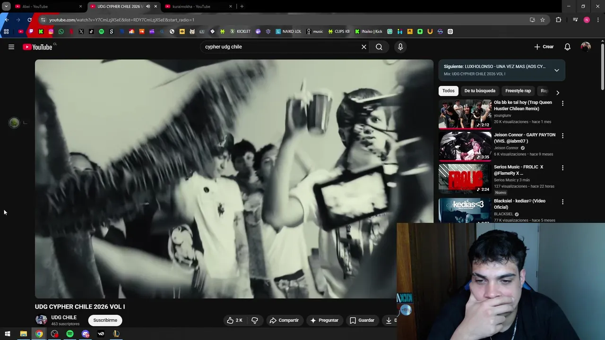The image size is (605, 340).
Task: Click the address bar URL
Action: tap(121, 20)
